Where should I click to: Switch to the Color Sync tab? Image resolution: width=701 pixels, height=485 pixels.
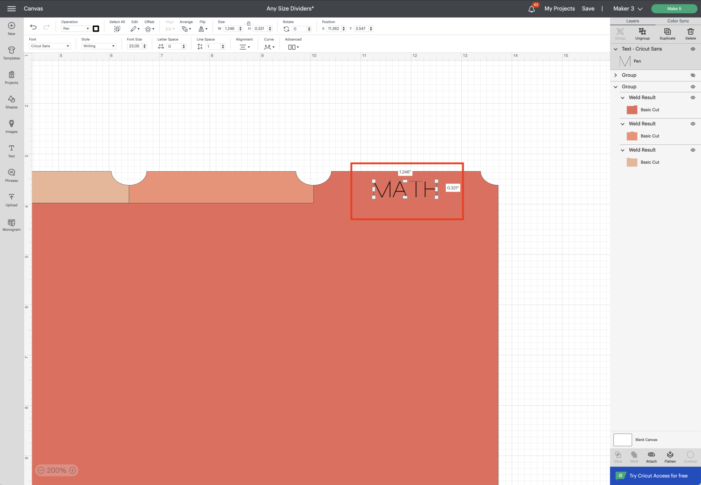677,21
